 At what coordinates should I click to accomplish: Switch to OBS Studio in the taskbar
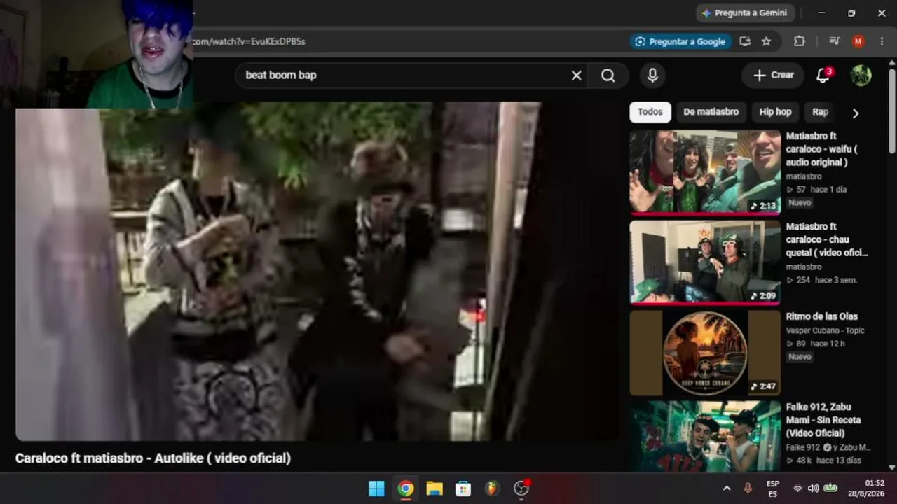click(x=521, y=489)
